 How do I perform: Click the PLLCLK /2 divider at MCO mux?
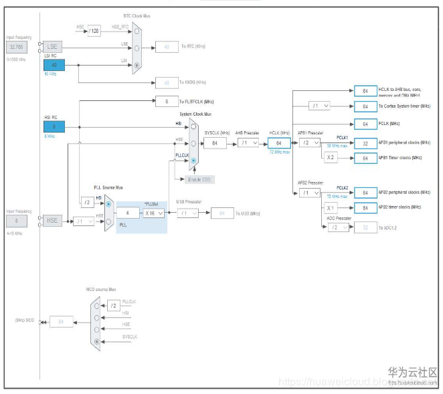pos(114,306)
